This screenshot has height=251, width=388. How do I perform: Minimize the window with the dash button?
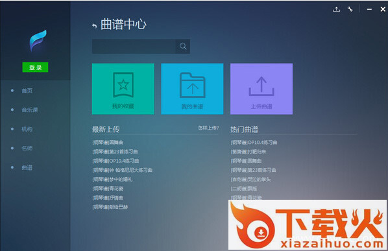click(x=369, y=9)
